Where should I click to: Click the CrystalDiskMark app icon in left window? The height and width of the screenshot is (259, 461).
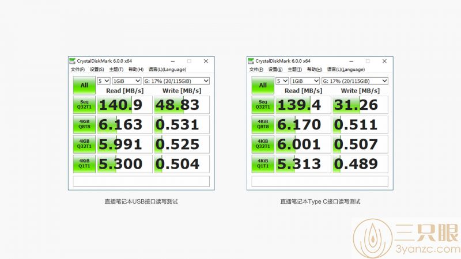[73, 61]
